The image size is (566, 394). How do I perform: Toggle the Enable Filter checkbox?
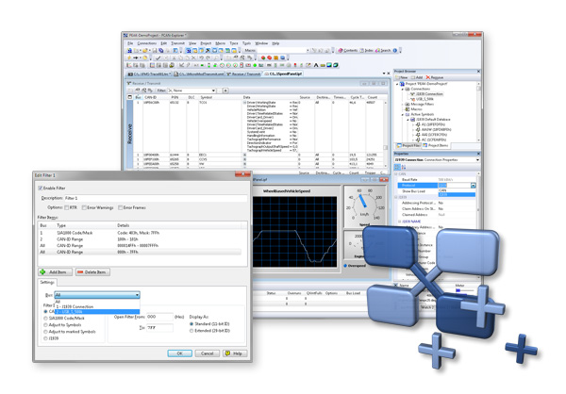click(41, 189)
